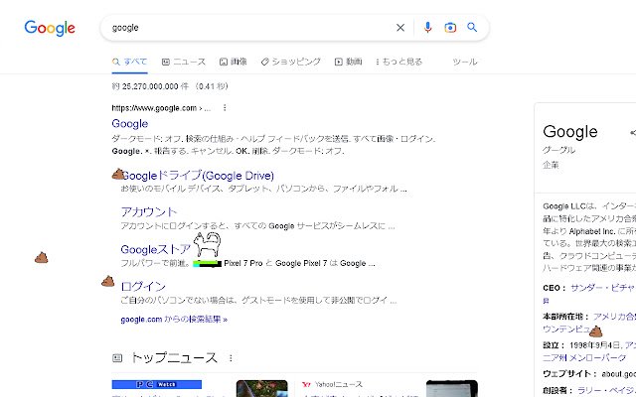The width and height of the screenshot is (636, 397).
Task: Click the poop emoji in knowledge panel
Action: coord(595,331)
